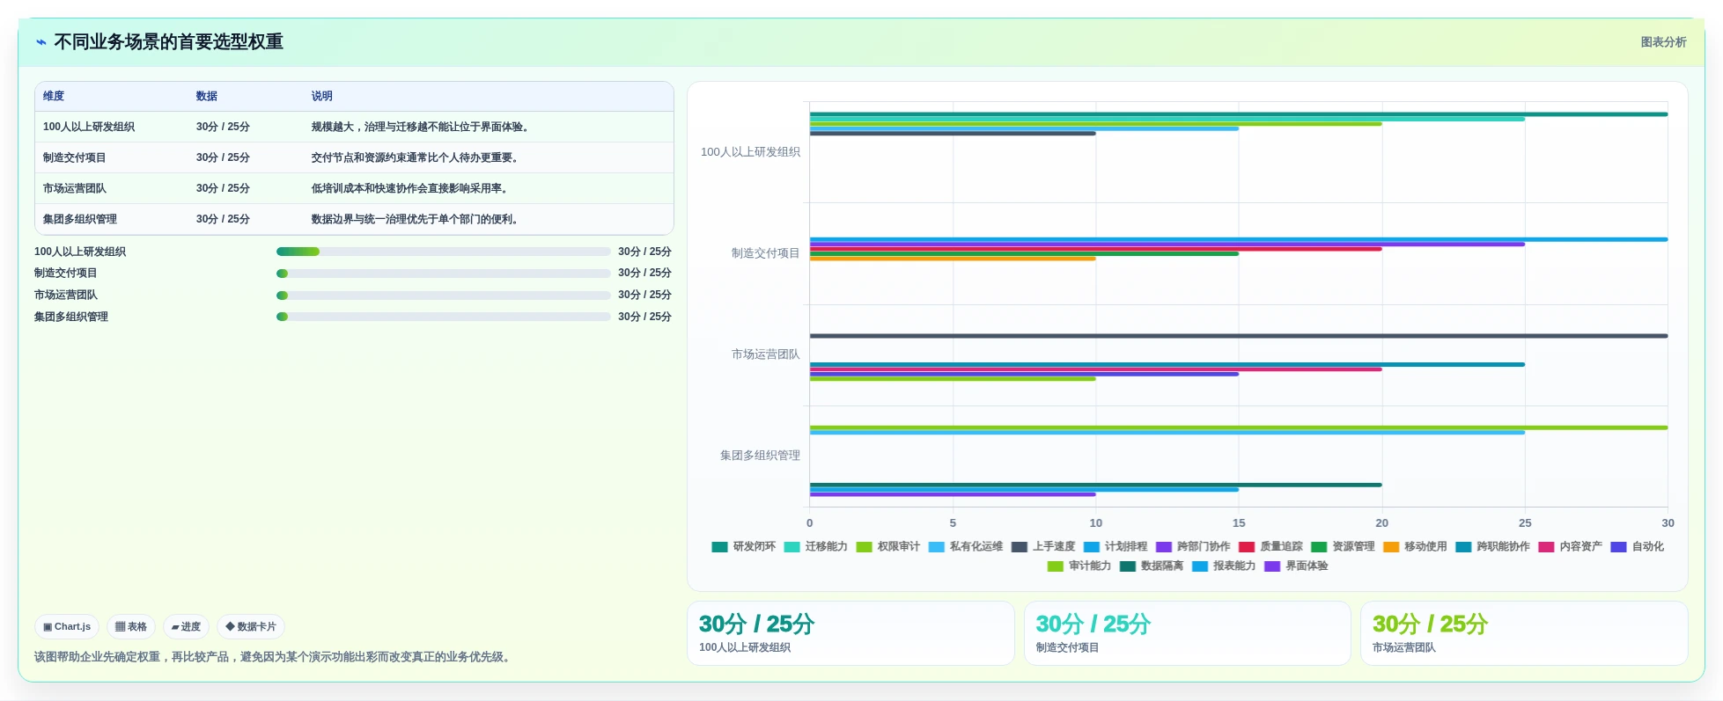Image resolution: width=1723 pixels, height=701 pixels.
Task: Toggle the 资源管理 legend item
Action: [x=1343, y=547]
